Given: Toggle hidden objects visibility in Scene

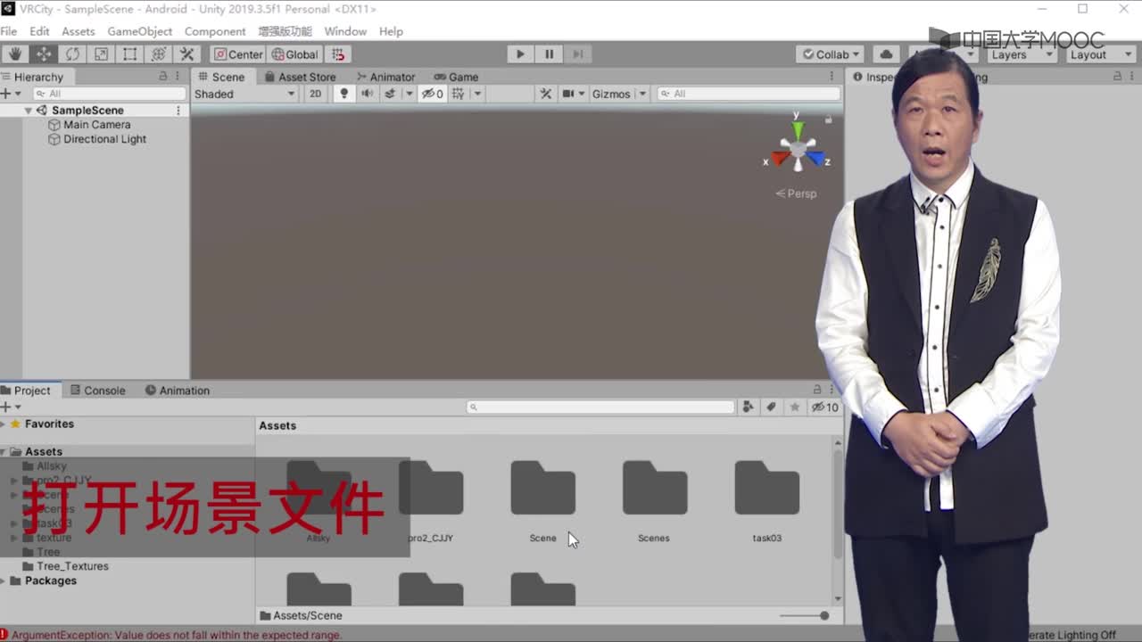Looking at the screenshot, I should 433,94.
